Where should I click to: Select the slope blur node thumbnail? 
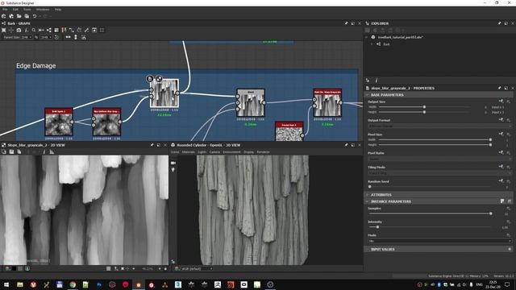(x=164, y=93)
